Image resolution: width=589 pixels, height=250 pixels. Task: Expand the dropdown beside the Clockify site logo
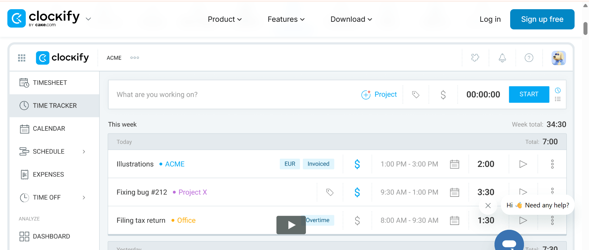[x=88, y=19]
